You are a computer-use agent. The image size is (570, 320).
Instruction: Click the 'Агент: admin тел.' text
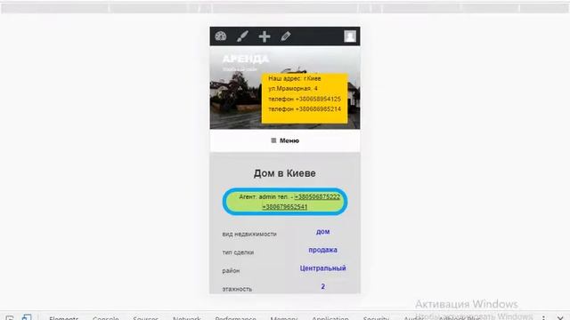coord(264,196)
